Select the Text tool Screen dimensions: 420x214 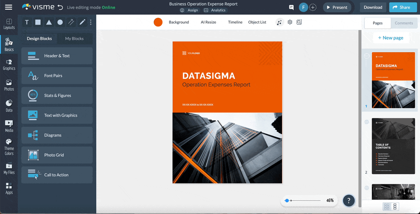[x=27, y=22]
